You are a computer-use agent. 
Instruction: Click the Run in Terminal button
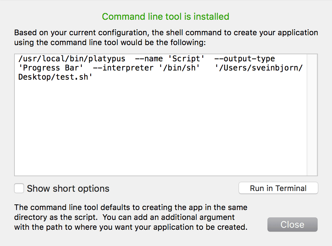(x=278, y=188)
